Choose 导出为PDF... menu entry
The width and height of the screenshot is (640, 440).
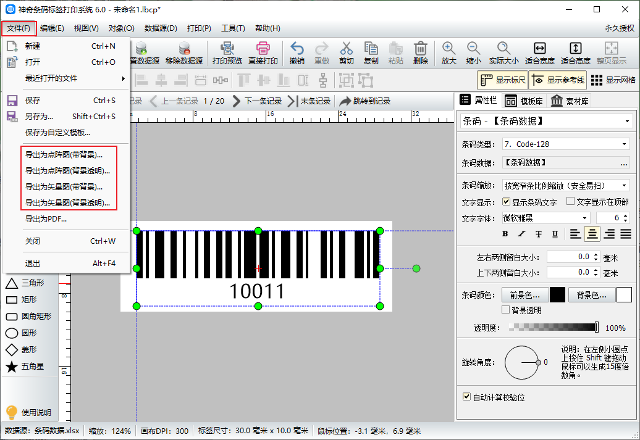[x=67, y=219]
